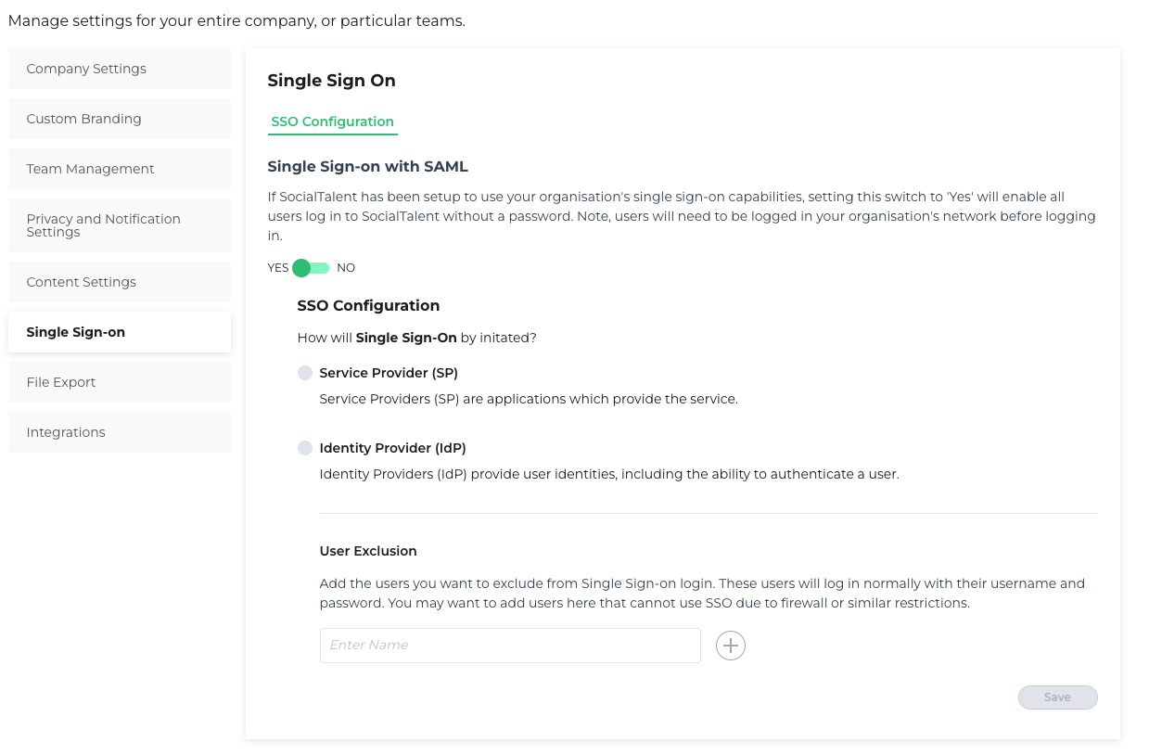Focus the Enter Name input field

coord(510,646)
